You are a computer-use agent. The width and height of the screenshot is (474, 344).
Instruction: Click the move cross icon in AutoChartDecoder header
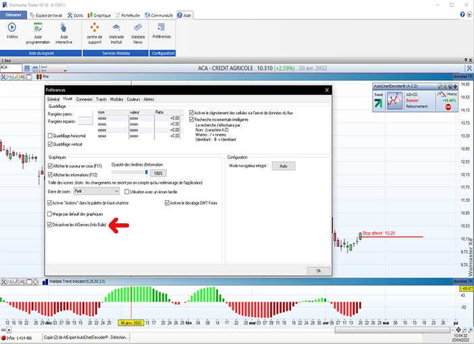455,86
